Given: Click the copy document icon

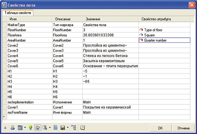Looking at the screenshot, I should [55, 127].
